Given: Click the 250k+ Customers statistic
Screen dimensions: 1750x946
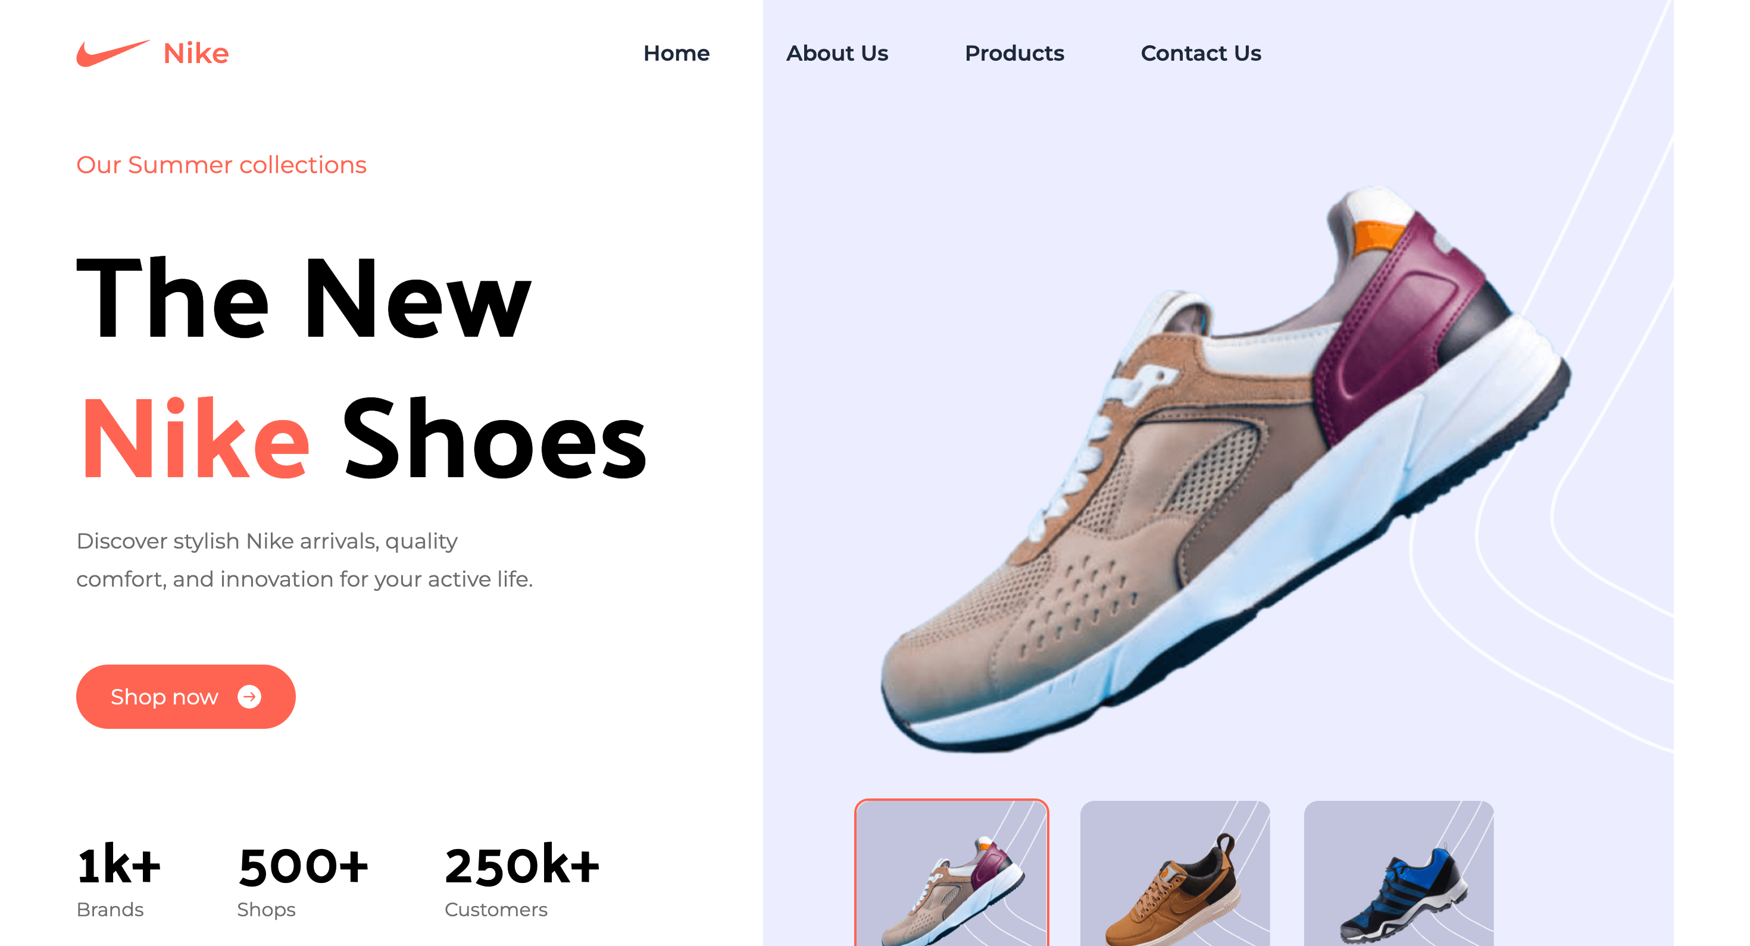Looking at the screenshot, I should (522, 881).
